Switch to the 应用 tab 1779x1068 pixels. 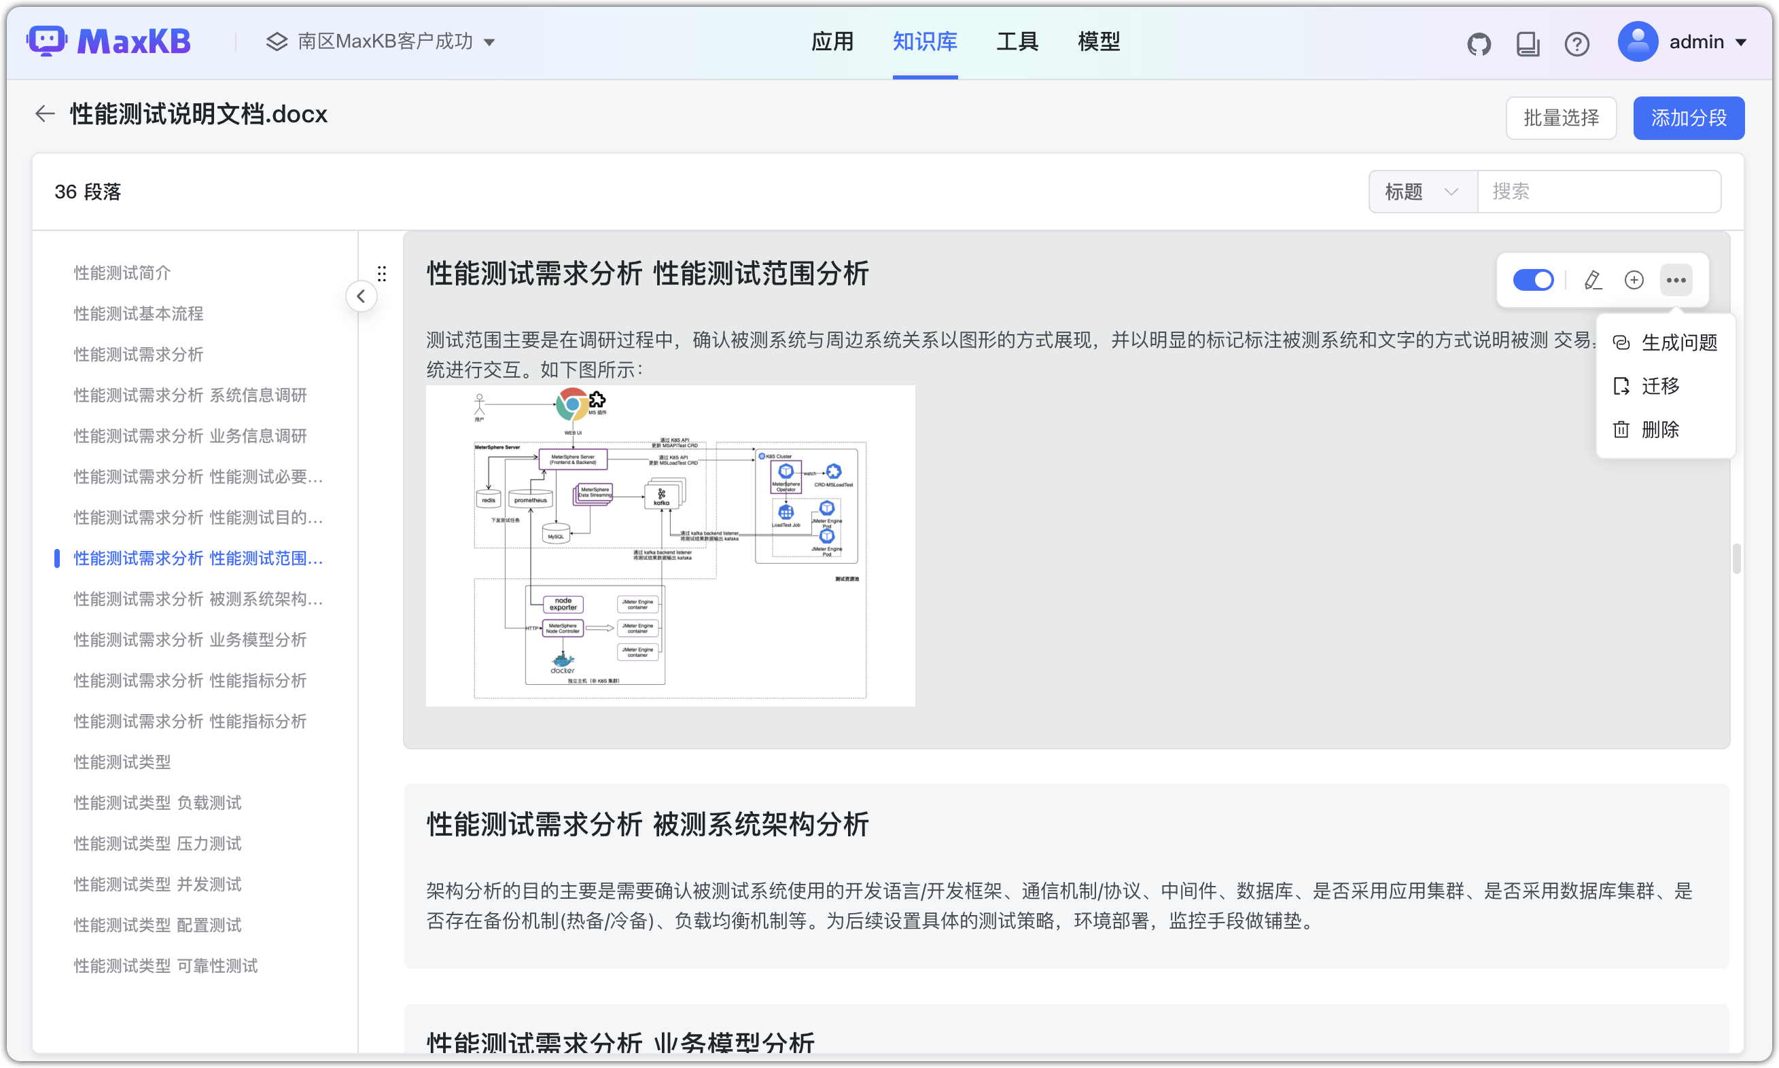pyautogui.click(x=832, y=41)
